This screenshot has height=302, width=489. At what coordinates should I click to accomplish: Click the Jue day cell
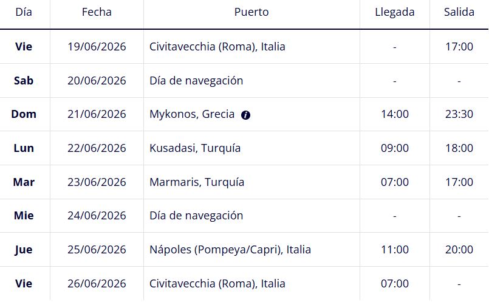(24, 250)
